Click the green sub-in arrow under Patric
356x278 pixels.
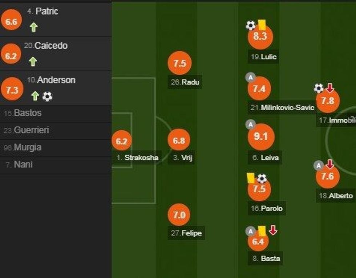tap(33, 28)
